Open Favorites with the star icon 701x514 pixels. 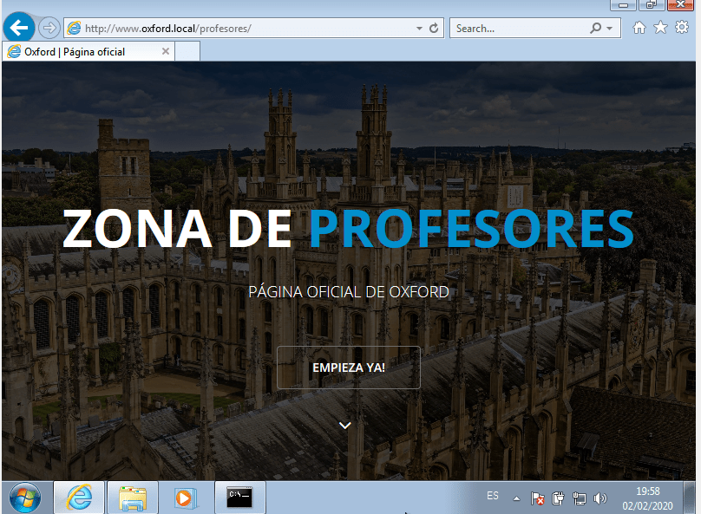point(660,28)
